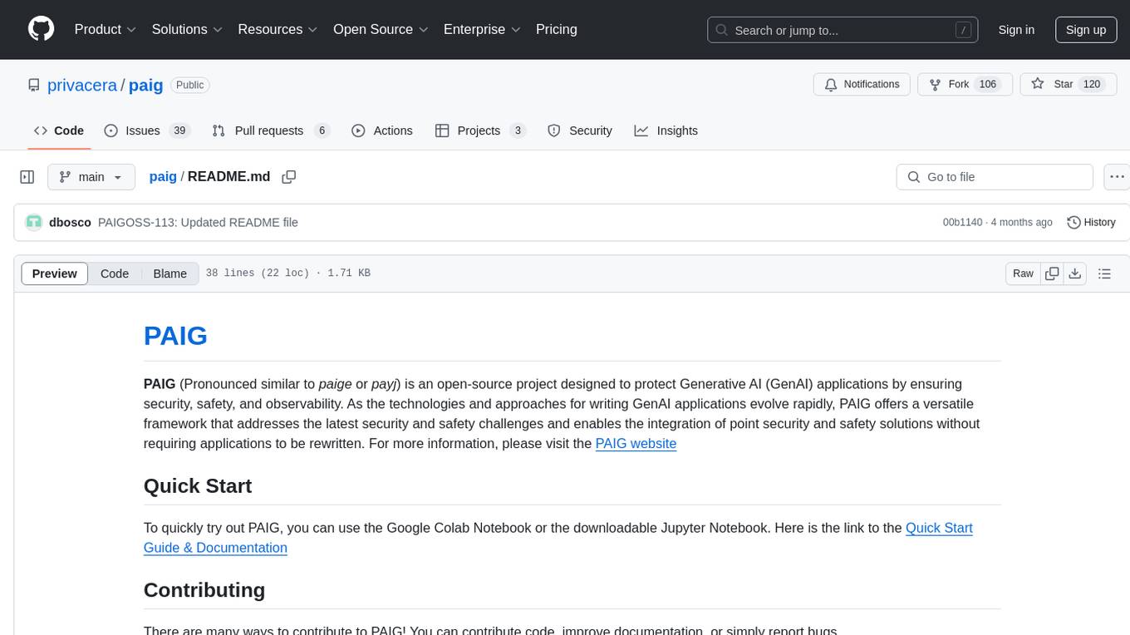Copy the raw file contents

coord(1052,273)
